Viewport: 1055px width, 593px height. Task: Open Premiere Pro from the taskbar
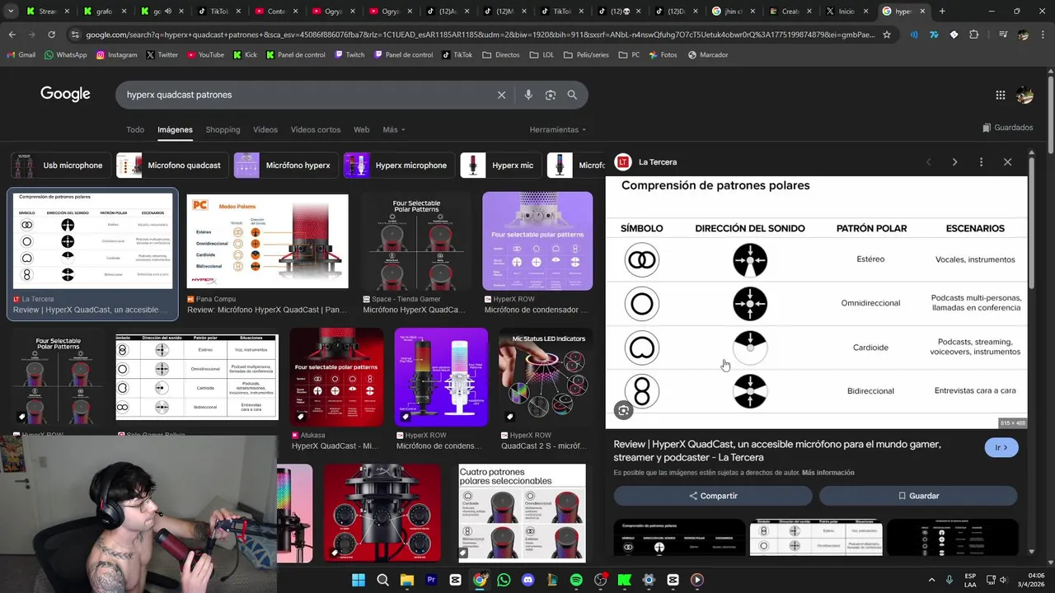431,580
